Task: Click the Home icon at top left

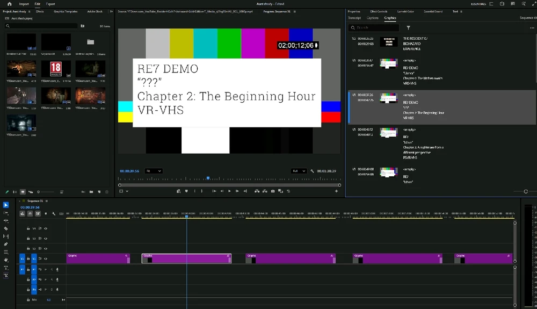Action: tap(9, 4)
